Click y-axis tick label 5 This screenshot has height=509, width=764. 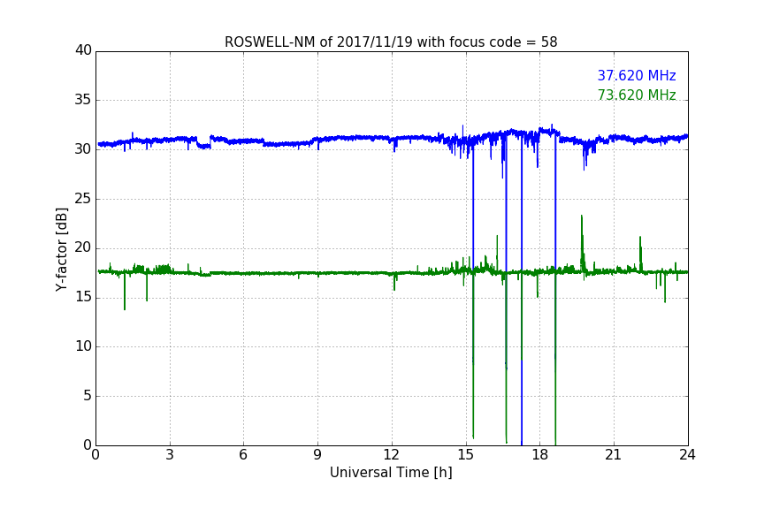coord(88,396)
